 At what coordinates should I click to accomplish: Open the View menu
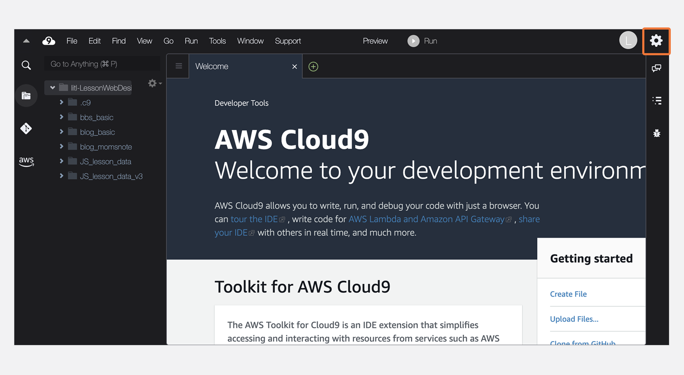pos(145,41)
